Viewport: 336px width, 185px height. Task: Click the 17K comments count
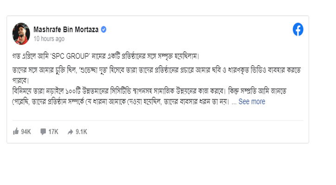(53, 132)
